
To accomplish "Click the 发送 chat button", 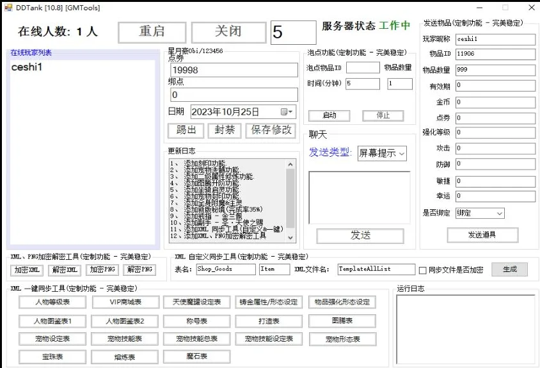I will coord(360,236).
